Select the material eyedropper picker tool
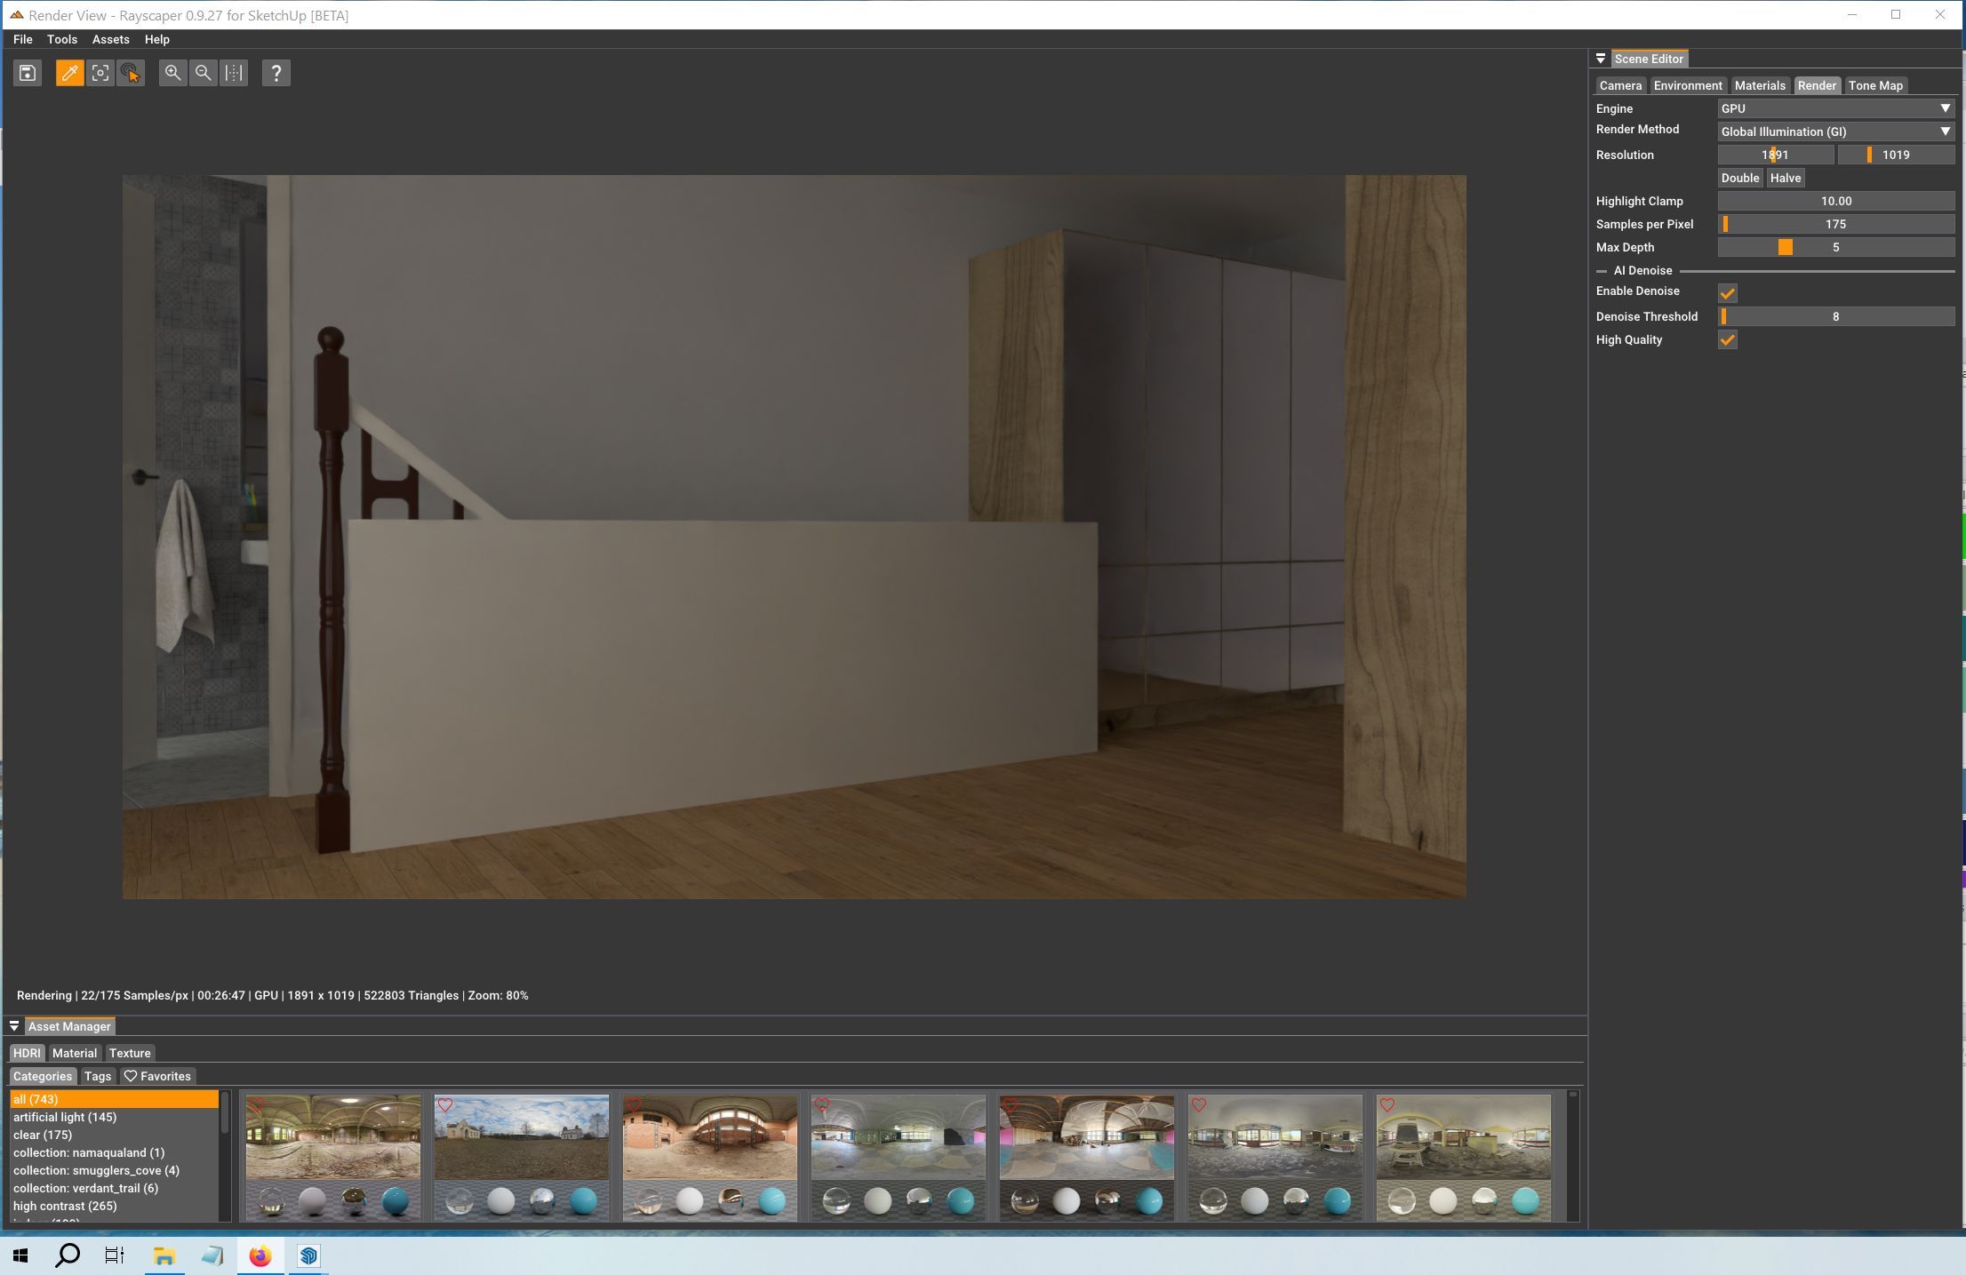The image size is (1966, 1275). [69, 73]
